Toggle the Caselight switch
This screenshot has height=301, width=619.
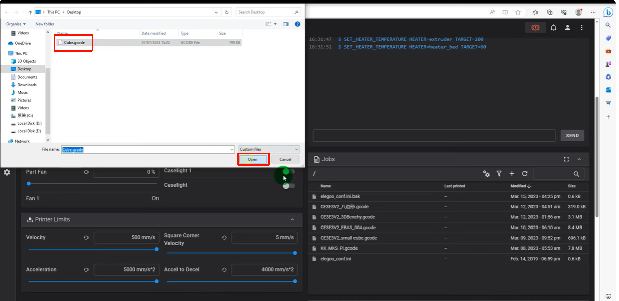pyautogui.click(x=288, y=186)
